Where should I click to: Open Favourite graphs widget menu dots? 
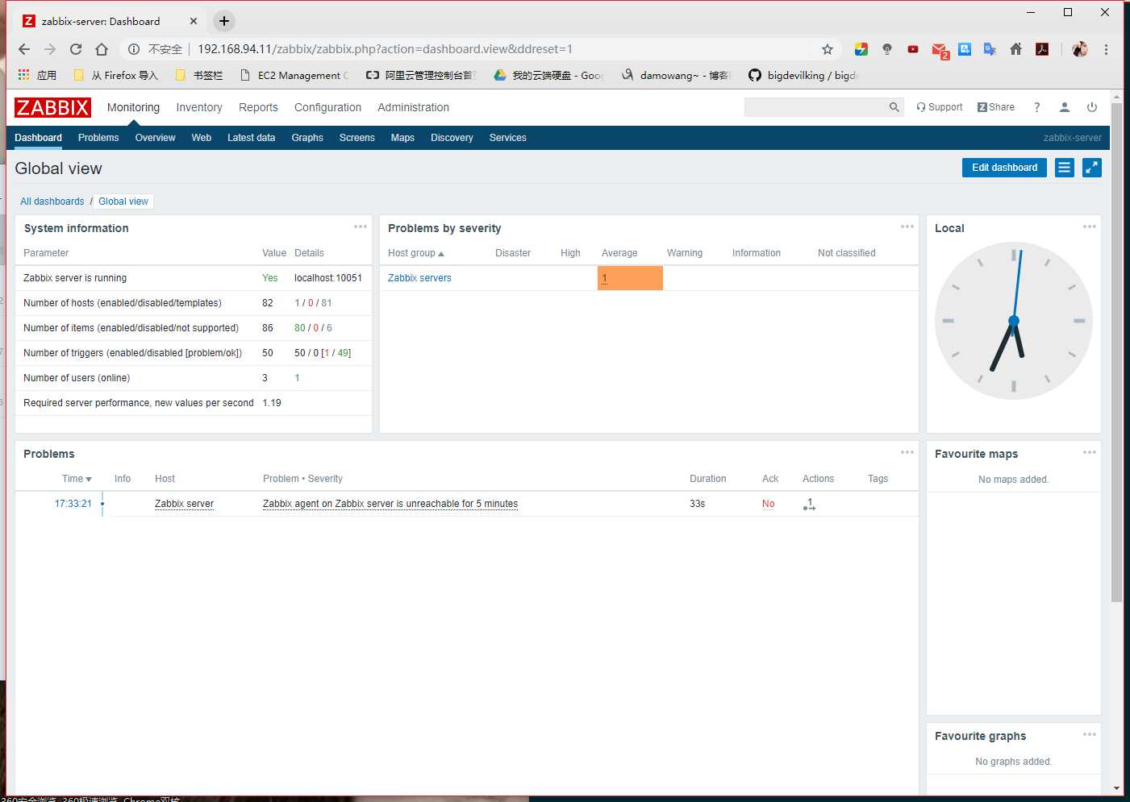point(1090,734)
